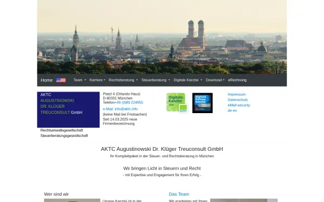The image size is (324, 202).
Task: Expand the Digitale Kanzlei dropdown menu
Action: (x=188, y=80)
